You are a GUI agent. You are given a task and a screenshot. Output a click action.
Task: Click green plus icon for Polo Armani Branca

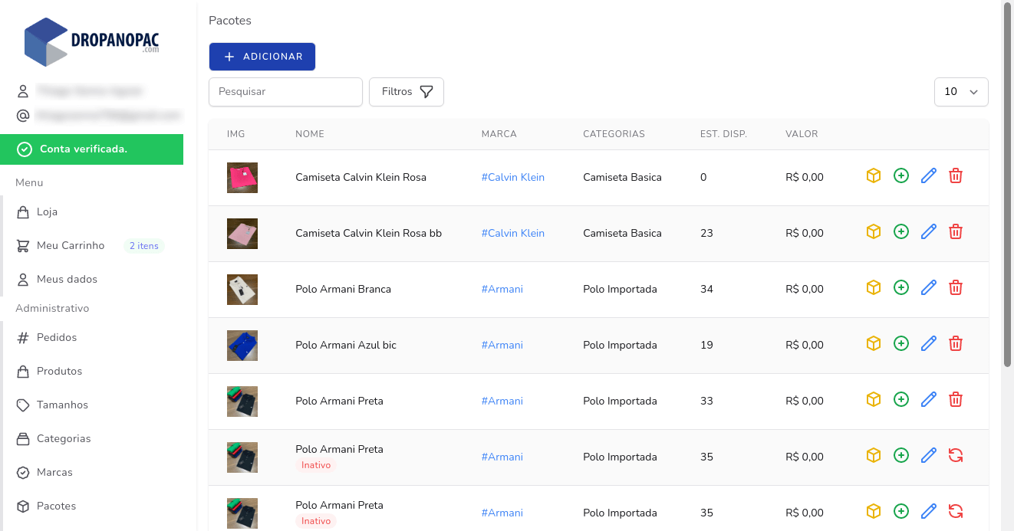901,287
